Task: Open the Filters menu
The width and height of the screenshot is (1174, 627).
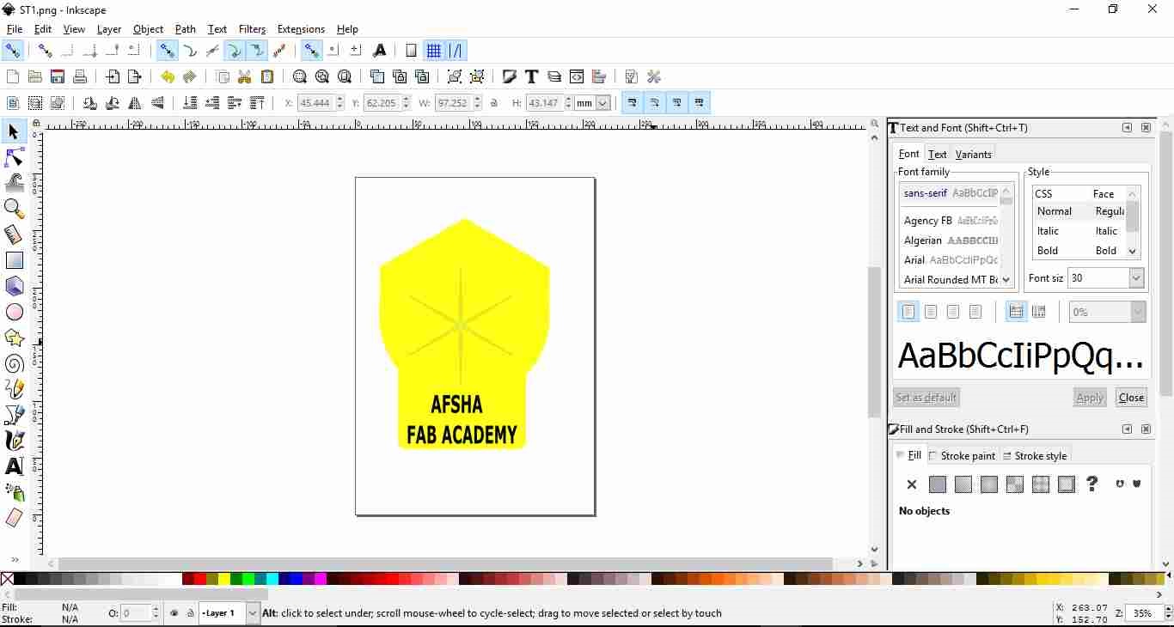Action: tap(252, 29)
